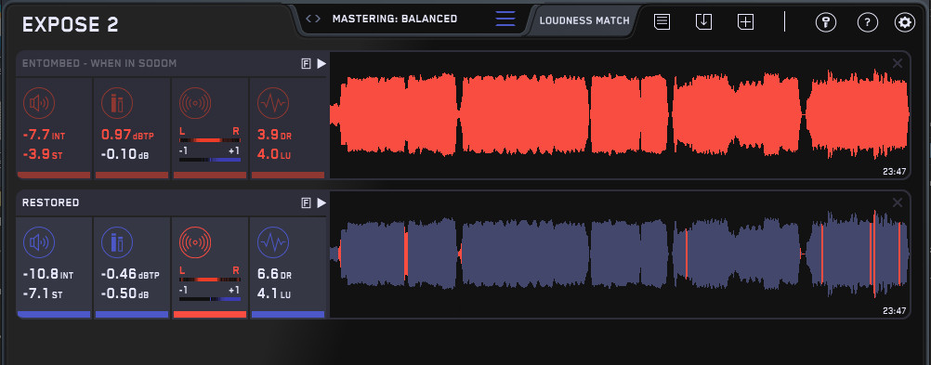Select the 4.1 LU value
931x365 pixels.
point(273,293)
